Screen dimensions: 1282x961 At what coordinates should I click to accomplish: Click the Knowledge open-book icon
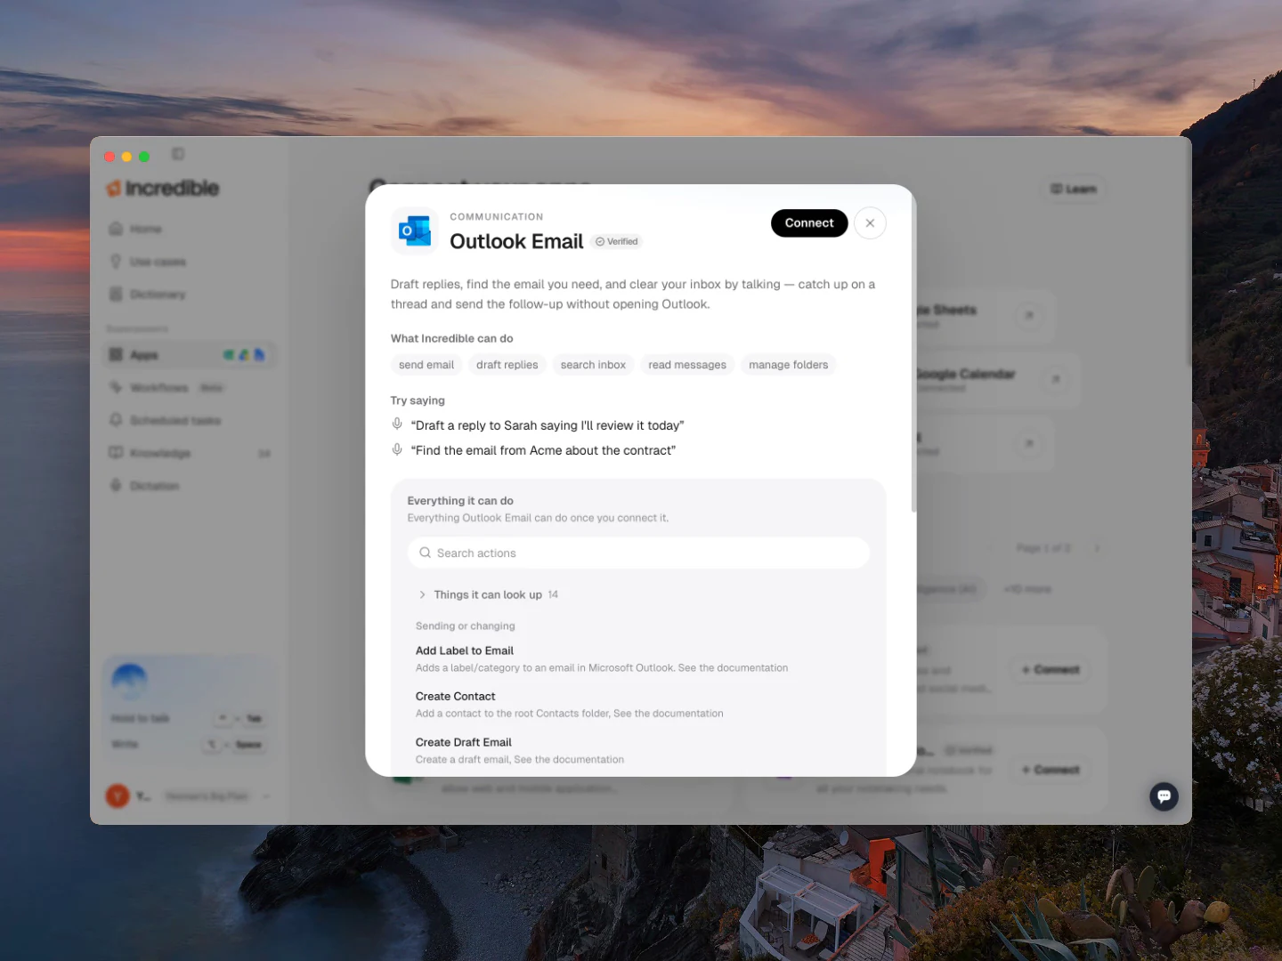click(116, 452)
